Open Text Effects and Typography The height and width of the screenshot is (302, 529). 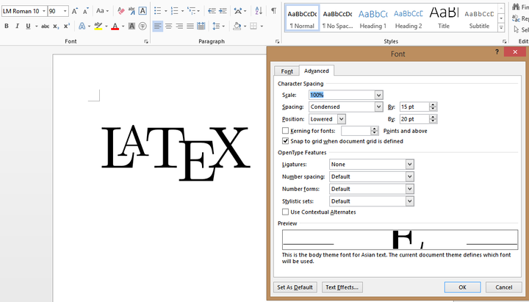82,26
